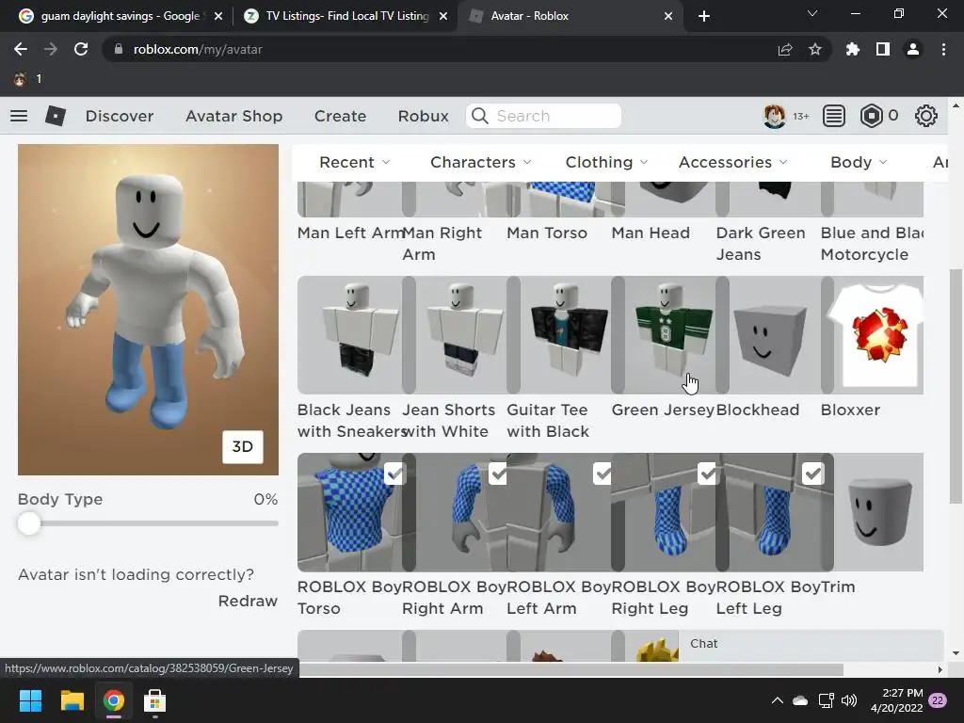Open the Green Jersey item name link
Screen dimensions: 964x723
tap(663, 410)
